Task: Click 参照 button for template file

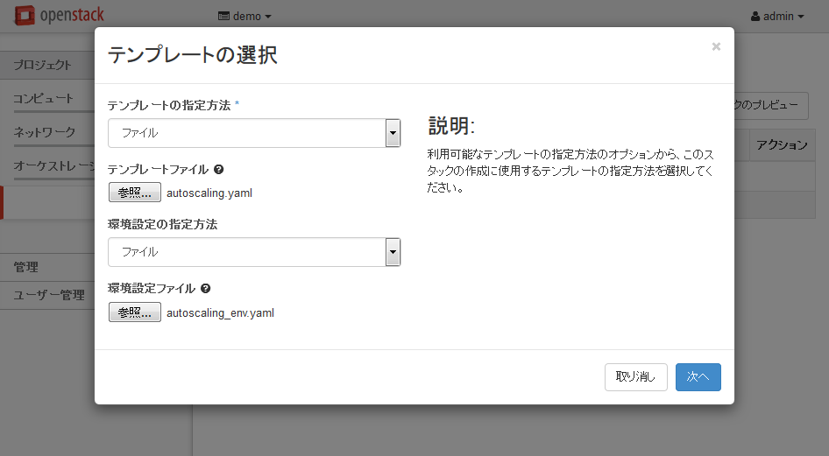Action: pyautogui.click(x=135, y=193)
